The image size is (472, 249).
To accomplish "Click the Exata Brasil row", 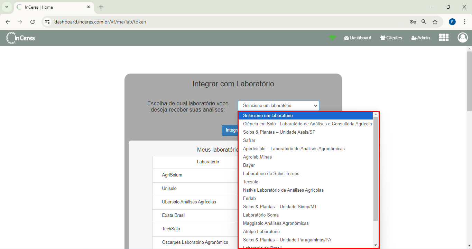I will tap(195, 216).
